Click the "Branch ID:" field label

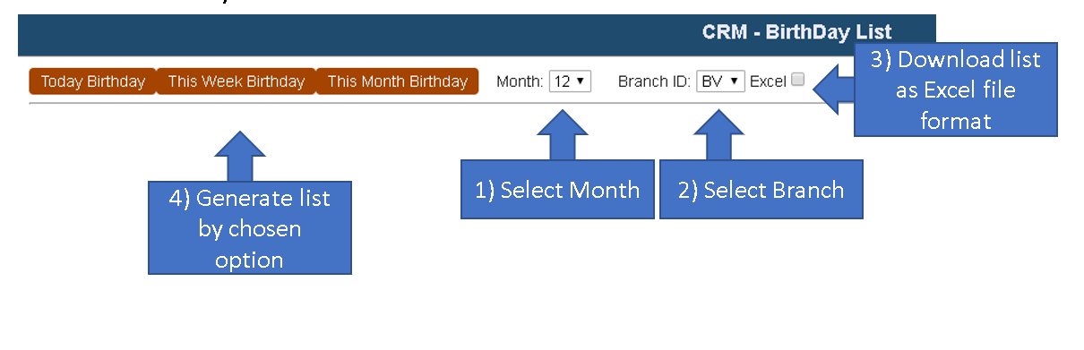coord(654,81)
